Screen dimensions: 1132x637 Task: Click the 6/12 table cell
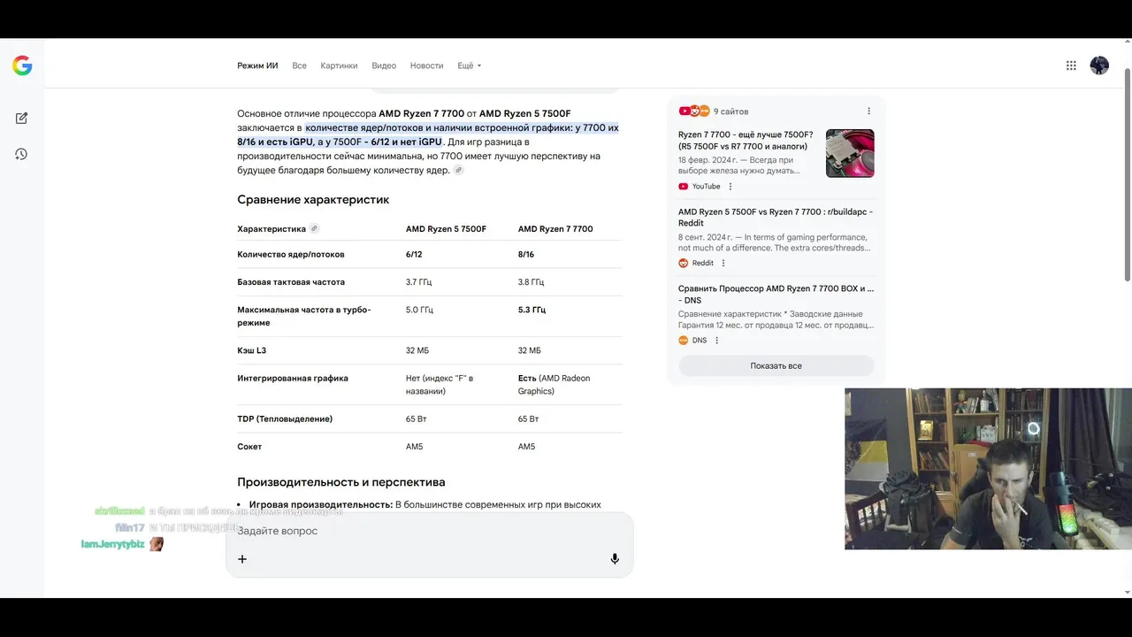tap(414, 255)
